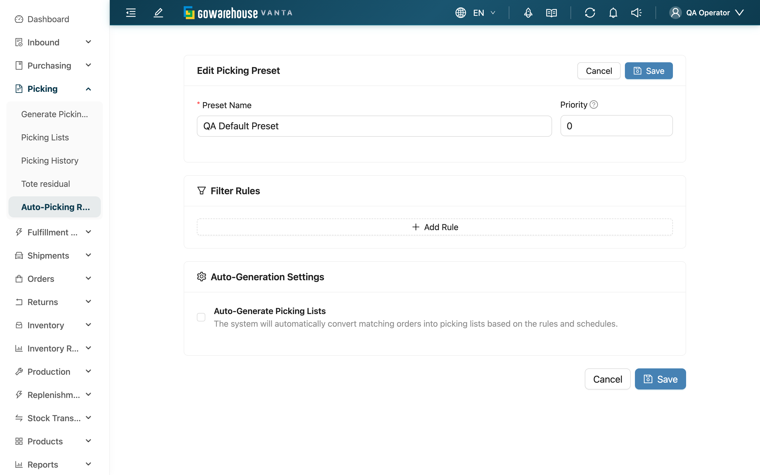Screen dimensions: 760x475
Task: Collapse the Picking menu chevron
Action: [x=88, y=89]
